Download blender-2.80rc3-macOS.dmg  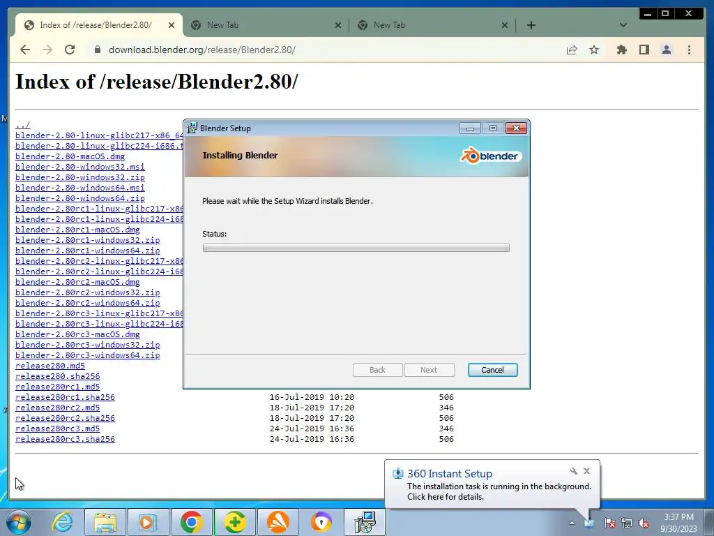click(x=77, y=334)
